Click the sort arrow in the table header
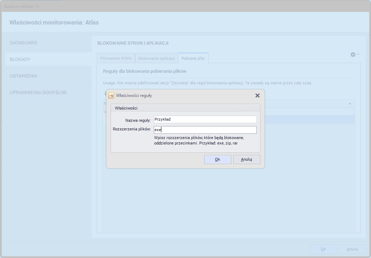The width and height of the screenshot is (371, 258). 350,104
